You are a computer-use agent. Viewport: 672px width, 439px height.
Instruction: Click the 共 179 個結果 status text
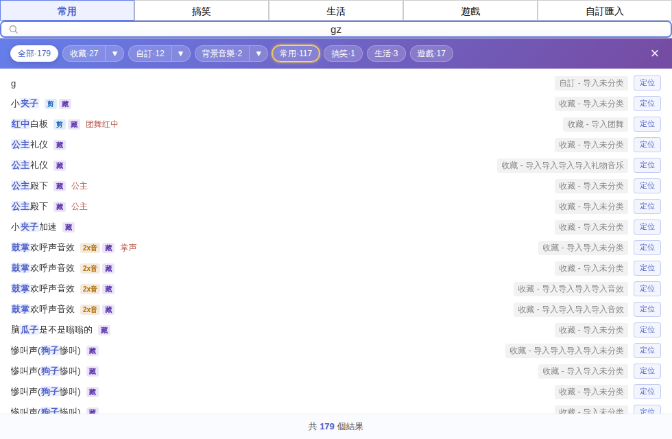[x=336, y=427]
